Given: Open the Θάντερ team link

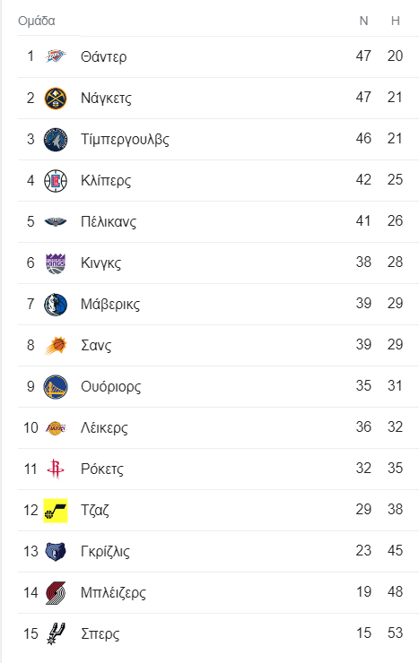Looking at the screenshot, I should 104,56.
